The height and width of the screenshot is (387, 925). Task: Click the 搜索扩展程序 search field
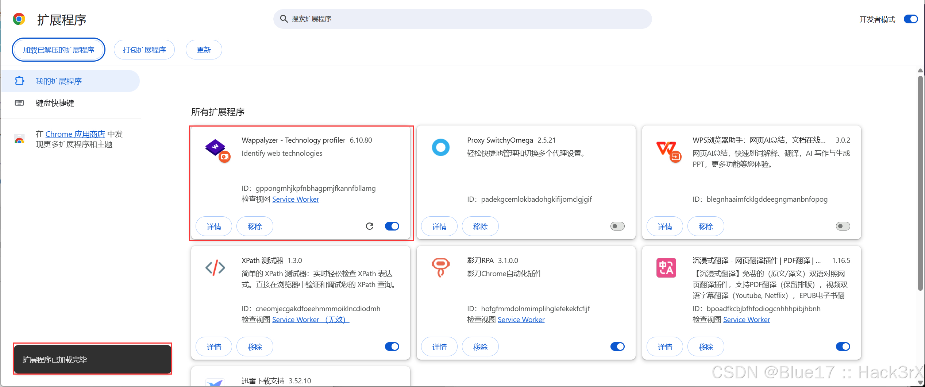click(462, 19)
